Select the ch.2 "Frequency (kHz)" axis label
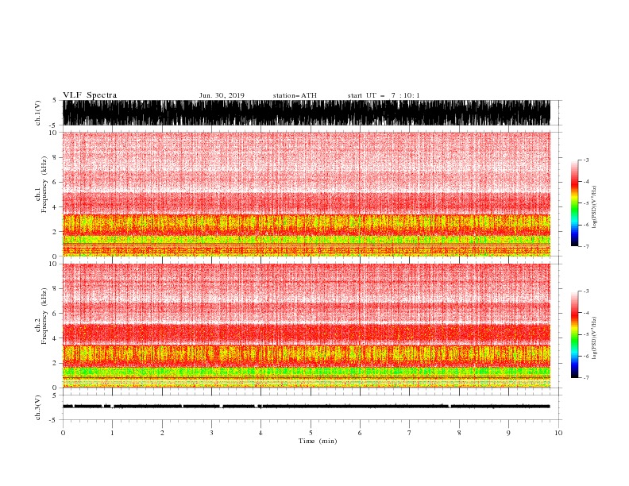 44,316
